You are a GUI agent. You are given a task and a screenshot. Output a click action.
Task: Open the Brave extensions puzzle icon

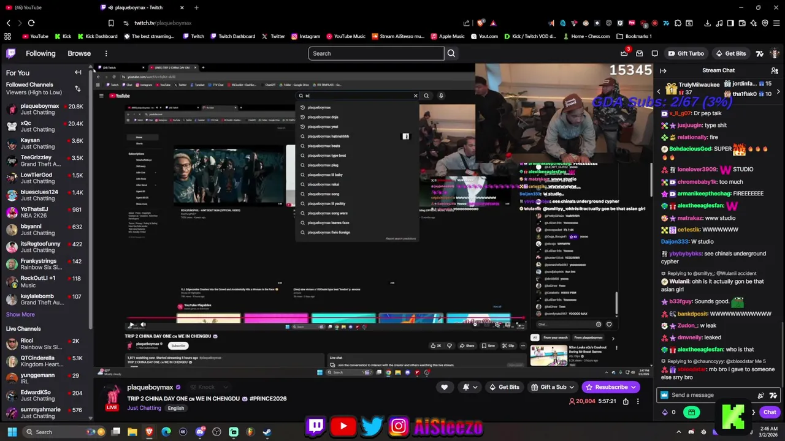[x=678, y=23]
